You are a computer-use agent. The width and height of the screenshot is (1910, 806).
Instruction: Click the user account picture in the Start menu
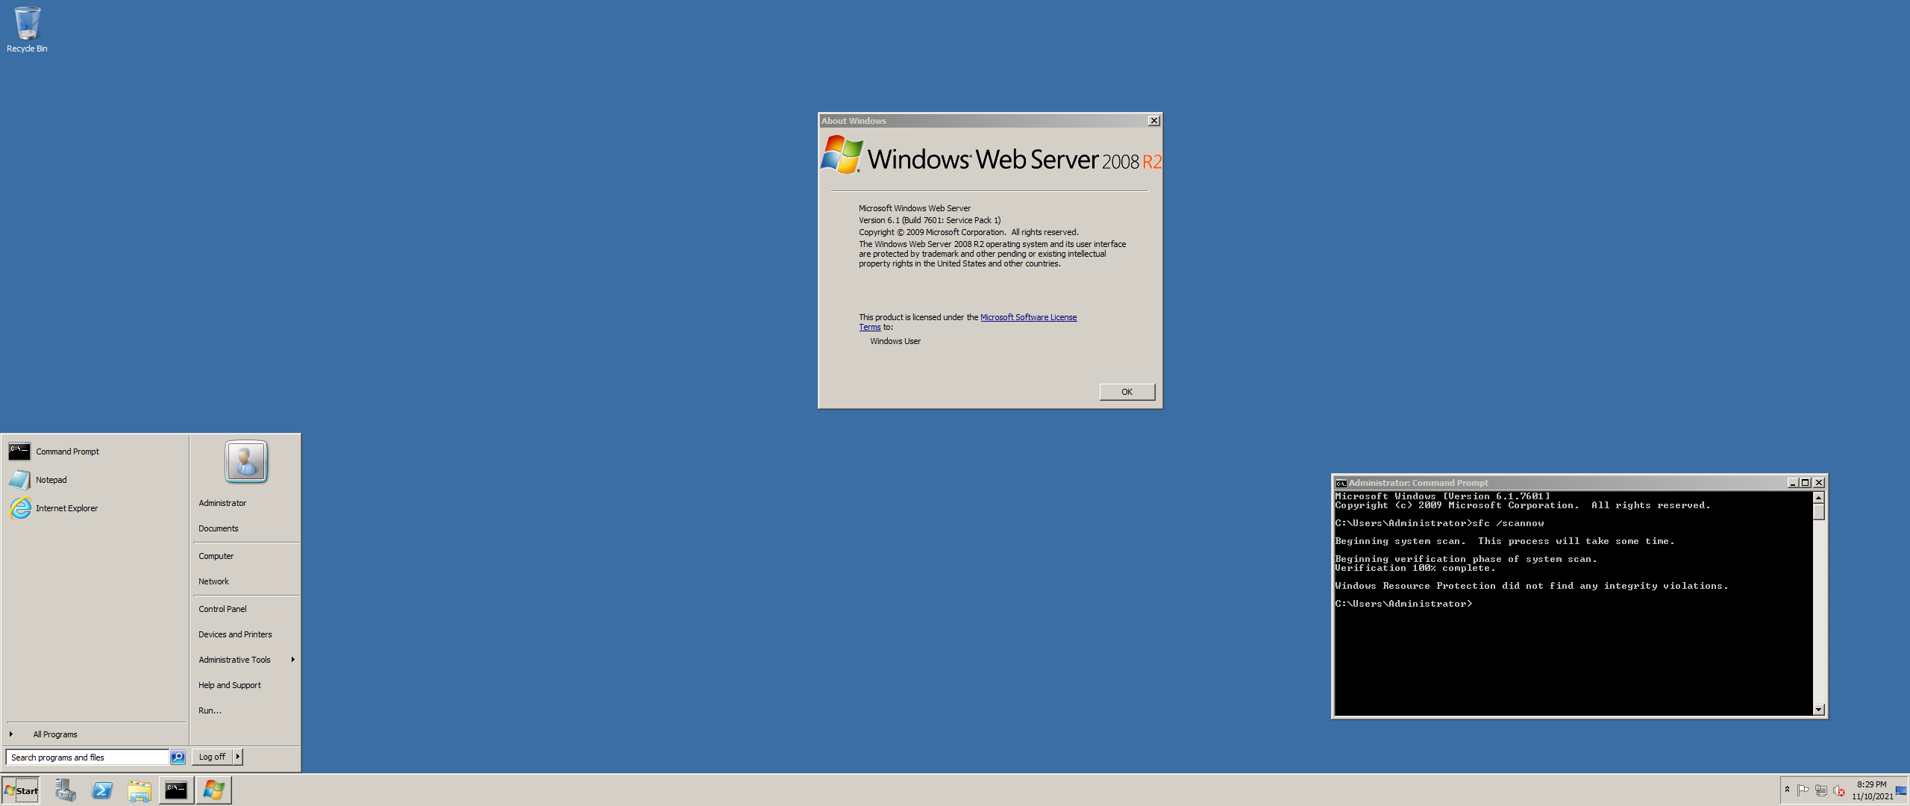[x=246, y=461]
